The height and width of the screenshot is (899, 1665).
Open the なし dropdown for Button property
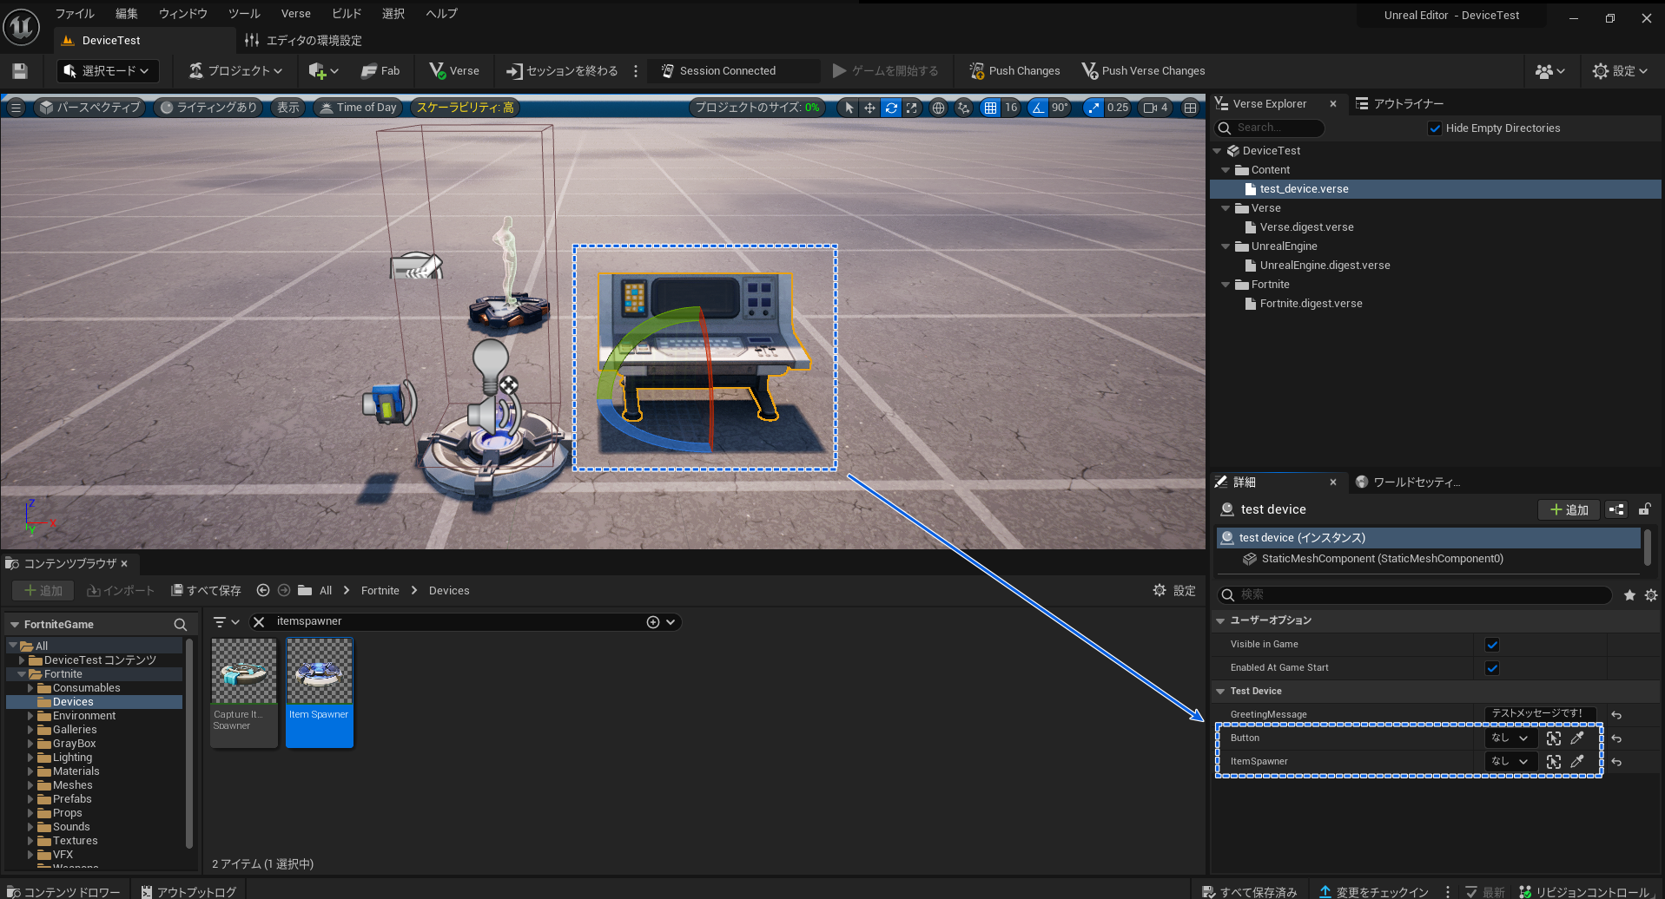(1510, 738)
